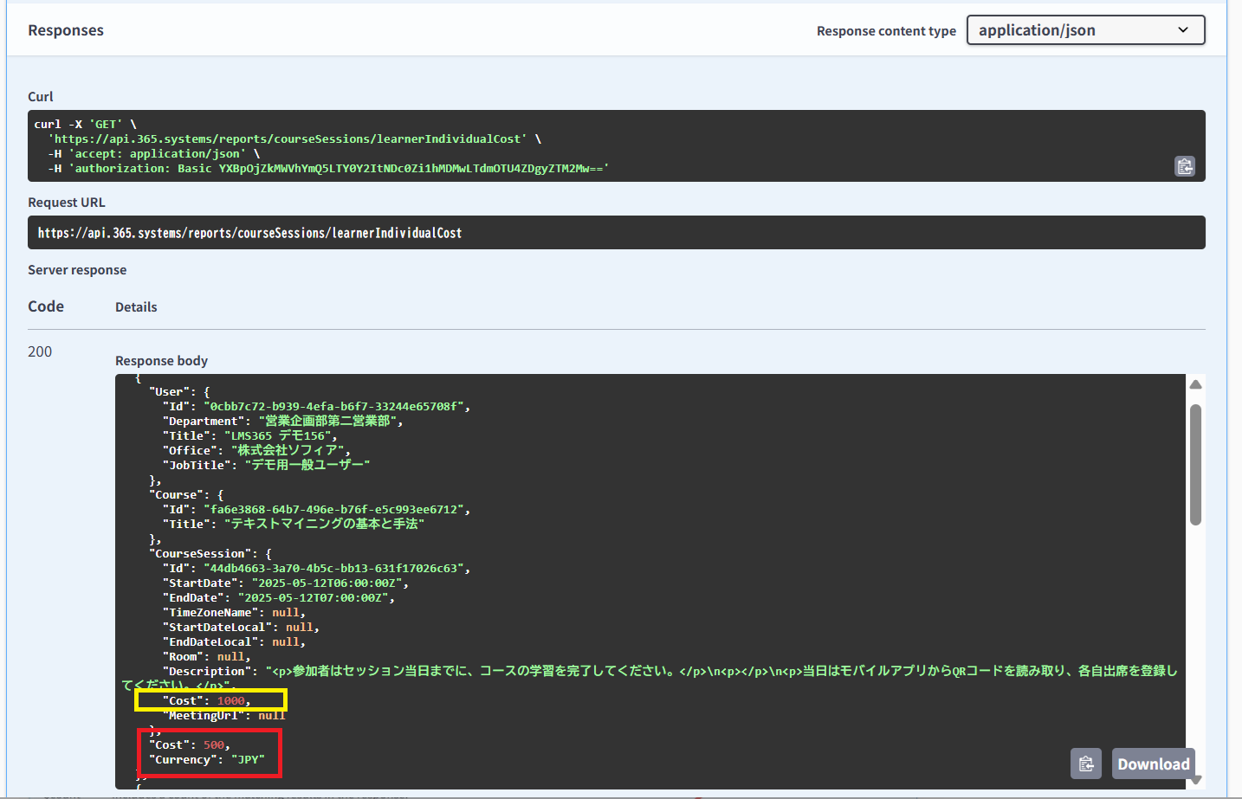Click the Currency JPY value
This screenshot has width=1242, height=799.
click(x=248, y=760)
